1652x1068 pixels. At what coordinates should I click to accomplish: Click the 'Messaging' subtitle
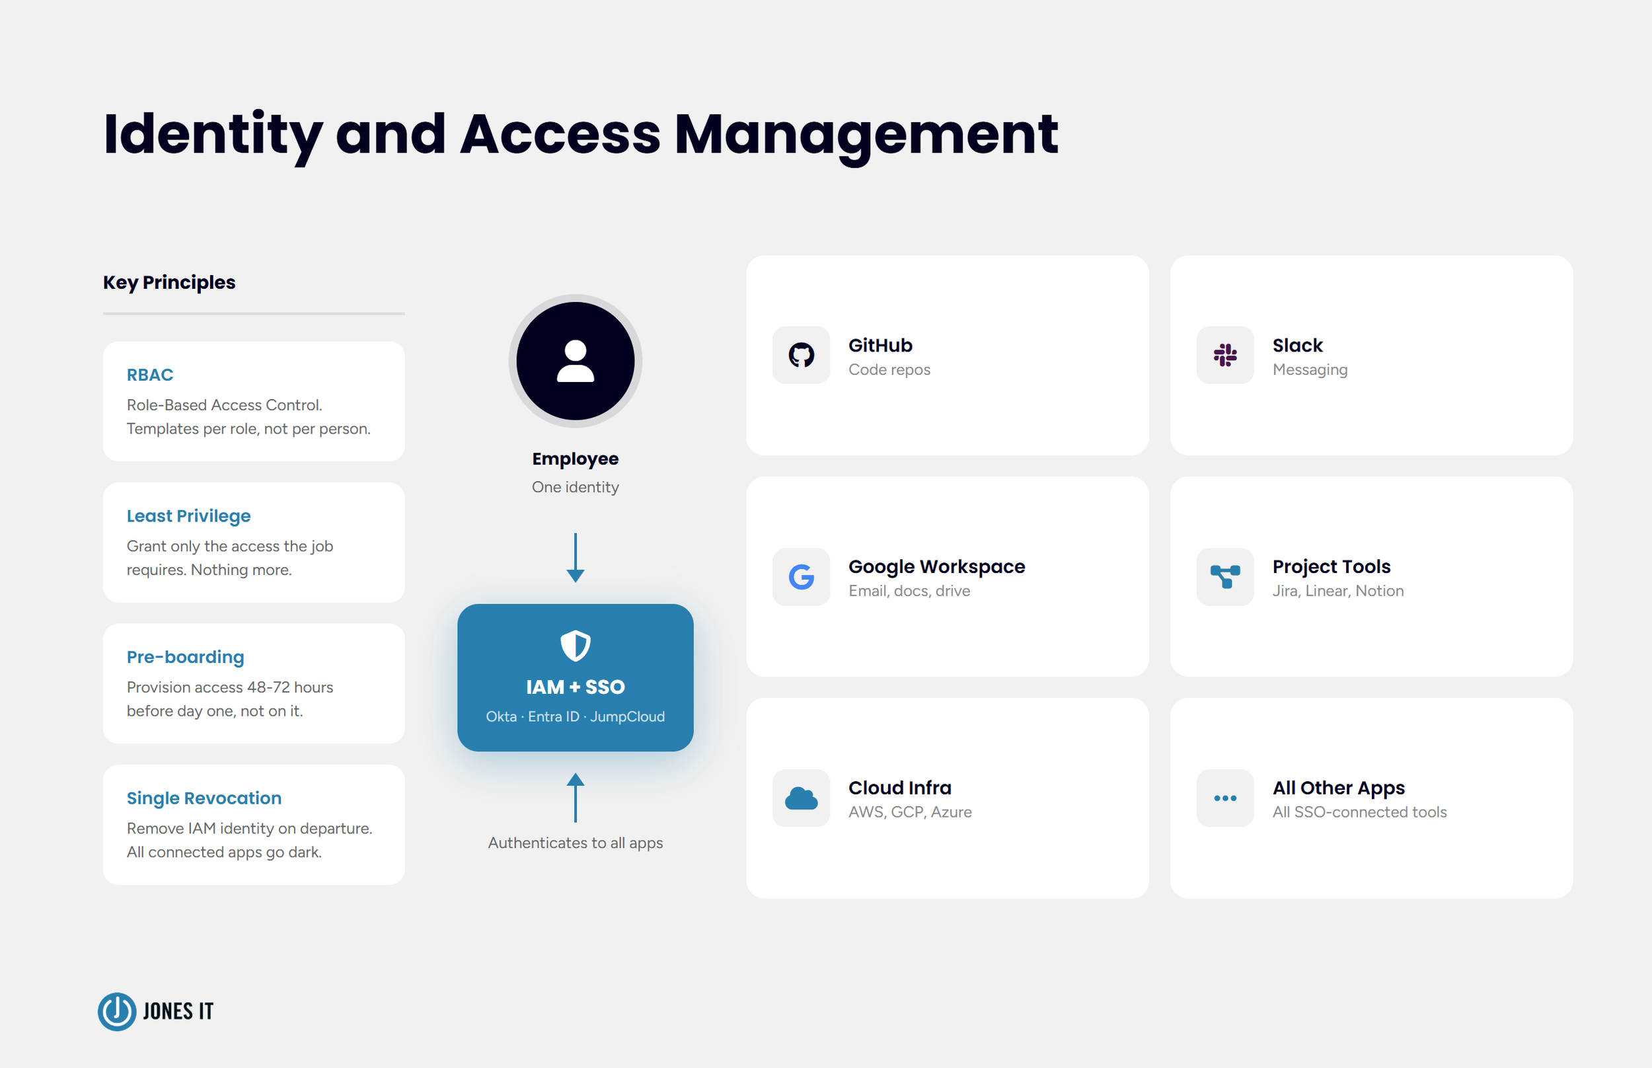tap(1310, 370)
